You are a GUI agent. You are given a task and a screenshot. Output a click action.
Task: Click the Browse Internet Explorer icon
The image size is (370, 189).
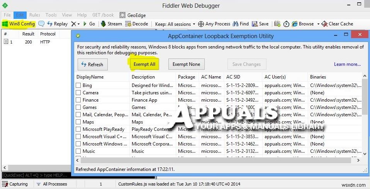294,24
